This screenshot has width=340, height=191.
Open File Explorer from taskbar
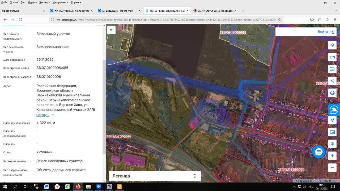click(x=88, y=187)
